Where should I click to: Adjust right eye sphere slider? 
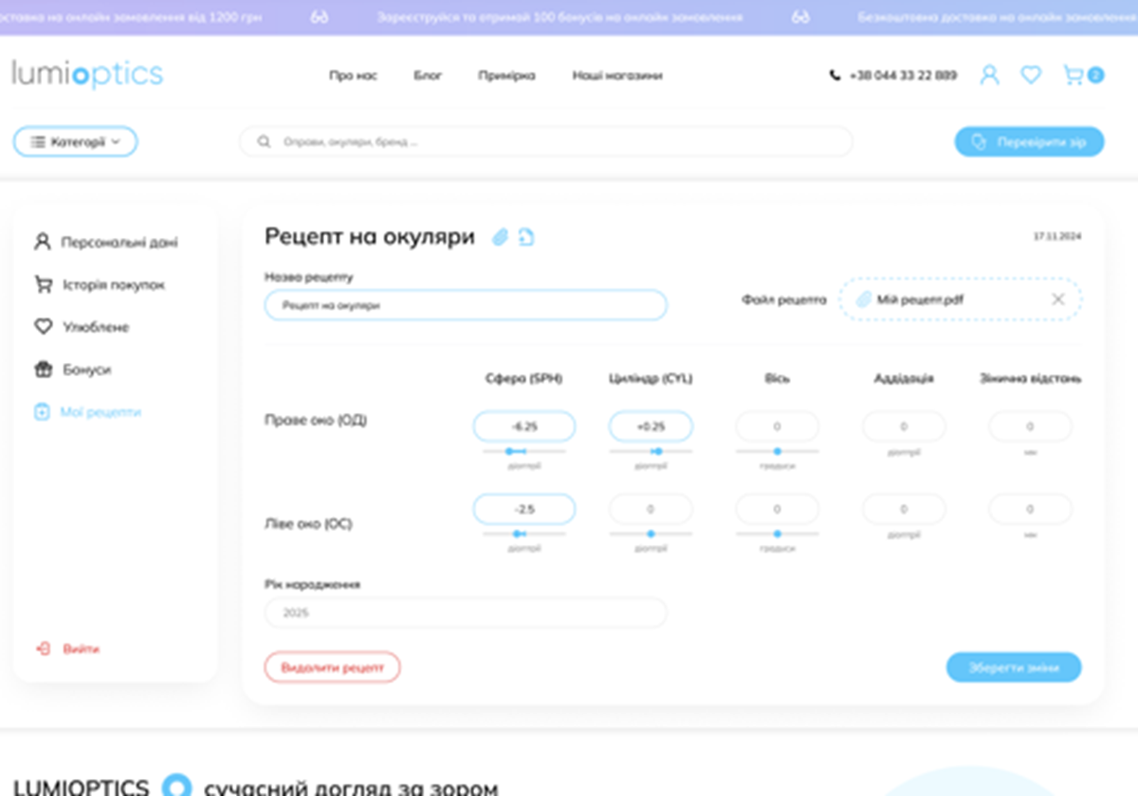(524, 451)
